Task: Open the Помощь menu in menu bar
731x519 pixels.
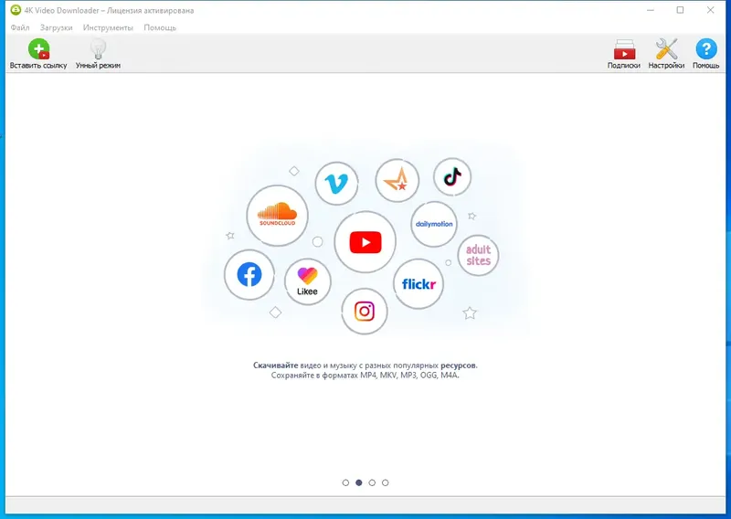Action: click(x=160, y=27)
